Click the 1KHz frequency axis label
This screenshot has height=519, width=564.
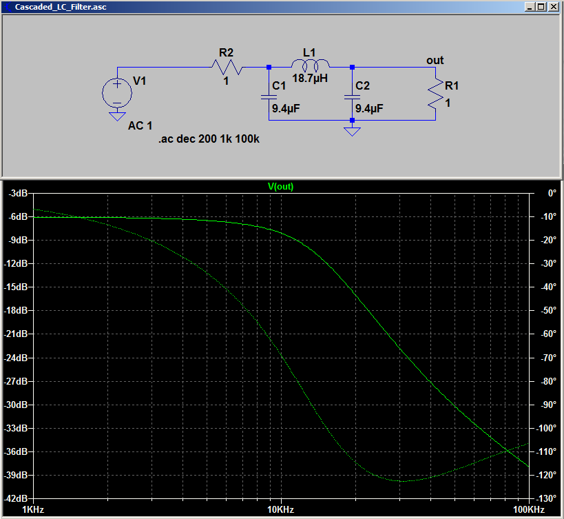[x=33, y=509]
